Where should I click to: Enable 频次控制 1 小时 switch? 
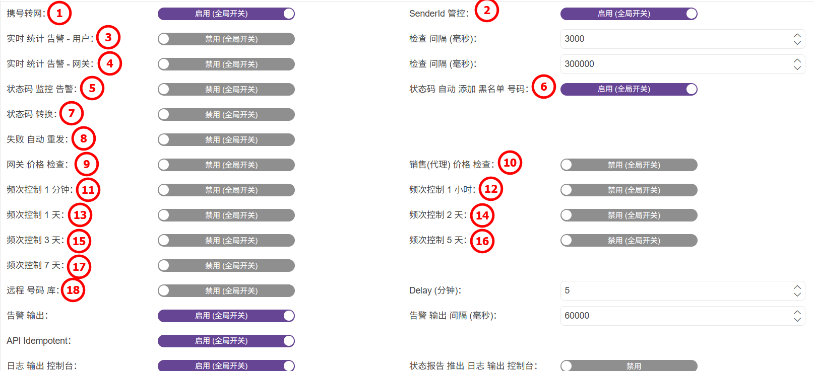click(629, 190)
